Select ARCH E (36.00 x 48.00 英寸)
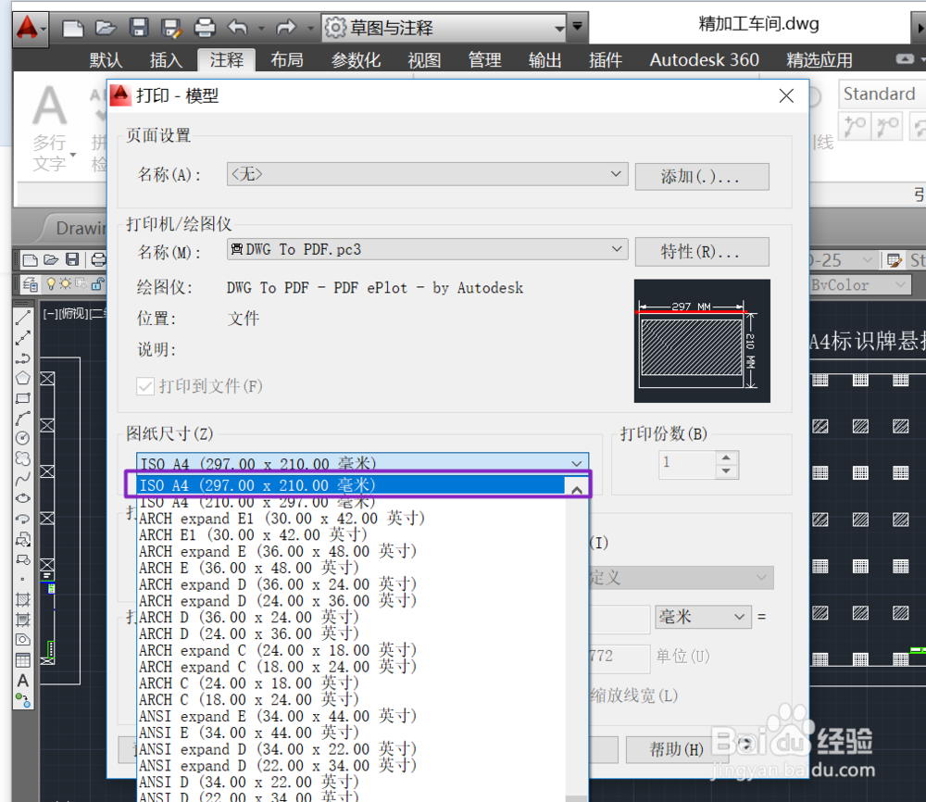Screen dimensions: 926x802 click(x=352, y=568)
